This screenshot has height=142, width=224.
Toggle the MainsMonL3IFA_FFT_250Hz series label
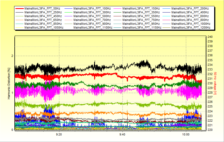tap(44, 12)
